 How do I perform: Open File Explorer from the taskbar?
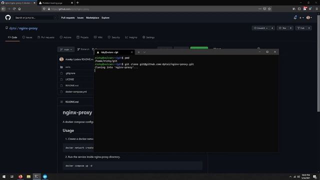click(x=28, y=176)
